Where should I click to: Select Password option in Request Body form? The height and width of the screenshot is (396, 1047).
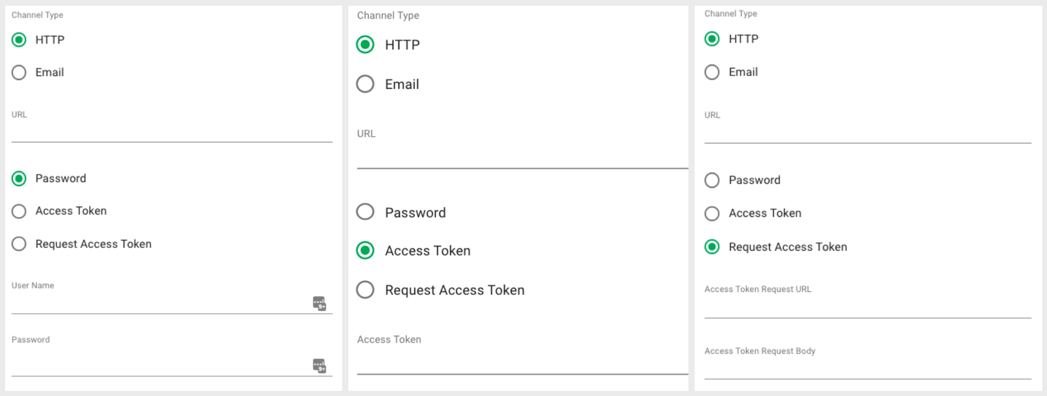pyautogui.click(x=712, y=180)
